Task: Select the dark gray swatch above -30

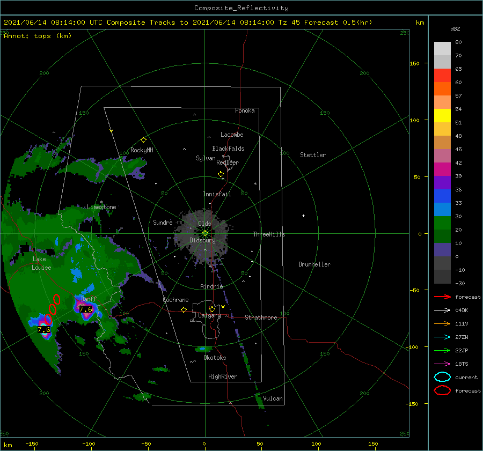Action: tap(442, 277)
